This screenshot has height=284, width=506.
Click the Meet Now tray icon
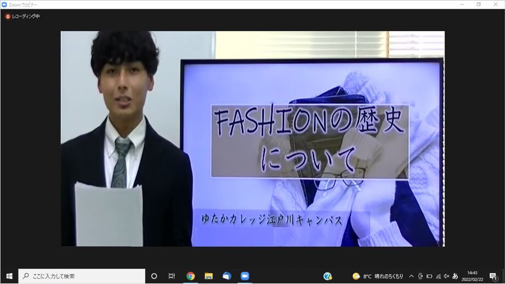(420, 276)
